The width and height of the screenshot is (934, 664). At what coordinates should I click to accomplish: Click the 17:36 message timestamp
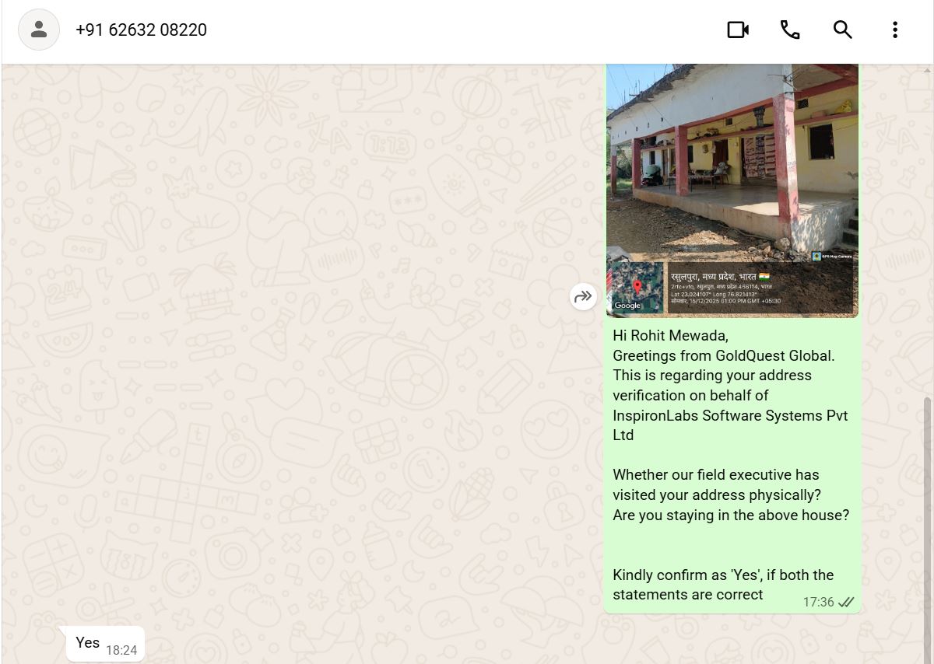click(818, 603)
